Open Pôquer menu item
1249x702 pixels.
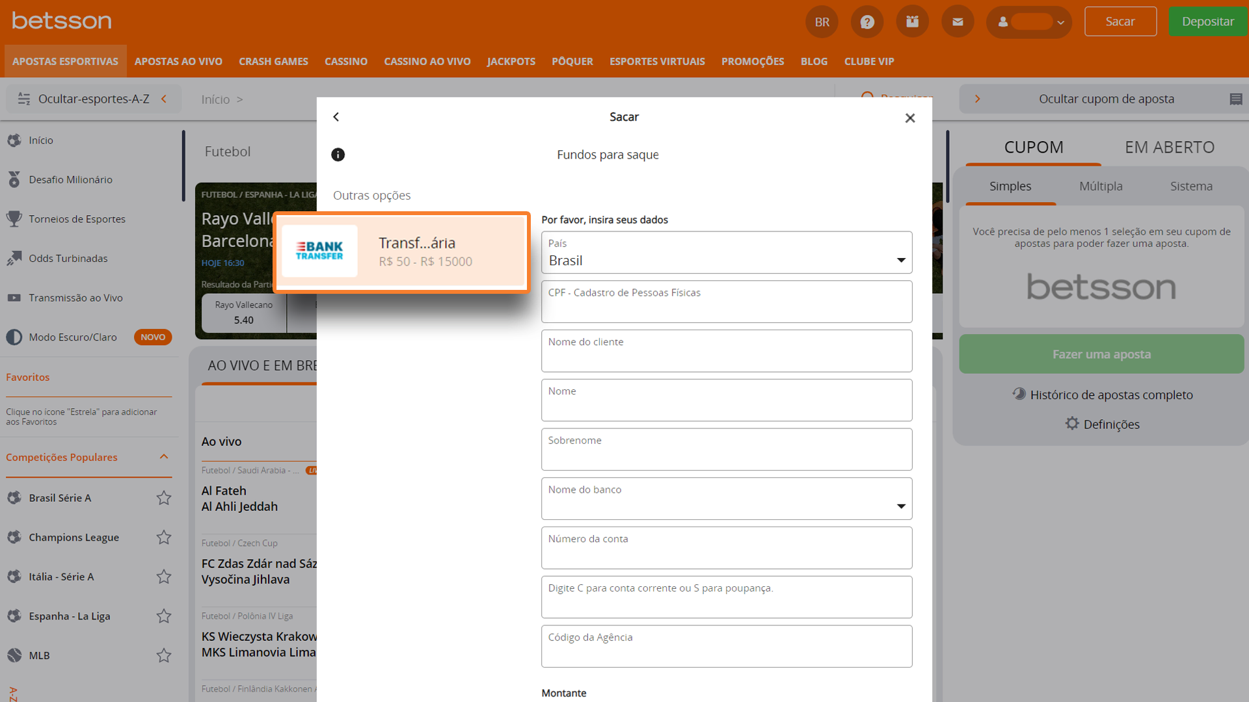tap(572, 61)
